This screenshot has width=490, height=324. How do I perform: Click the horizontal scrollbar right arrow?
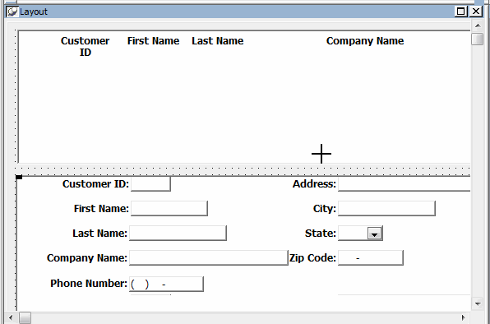[464, 317]
